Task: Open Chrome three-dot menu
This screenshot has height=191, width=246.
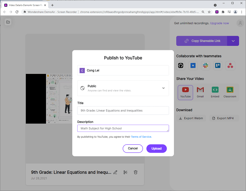Action: [x=242, y=12]
